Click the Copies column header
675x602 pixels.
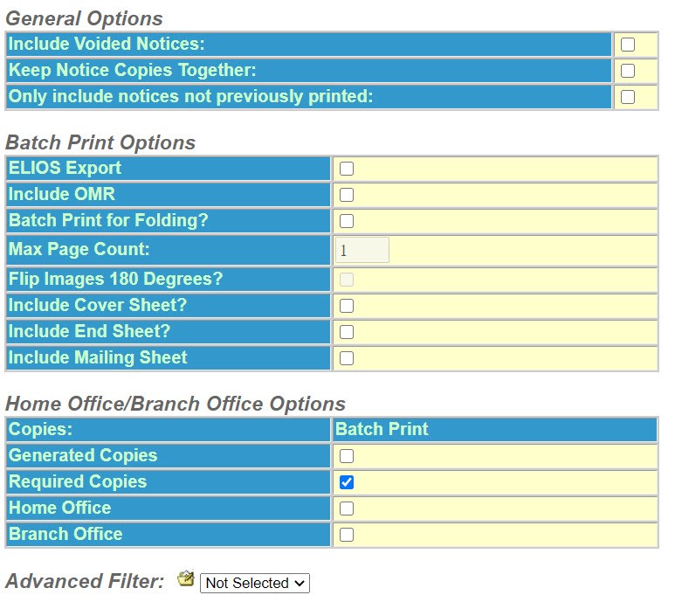(x=40, y=430)
